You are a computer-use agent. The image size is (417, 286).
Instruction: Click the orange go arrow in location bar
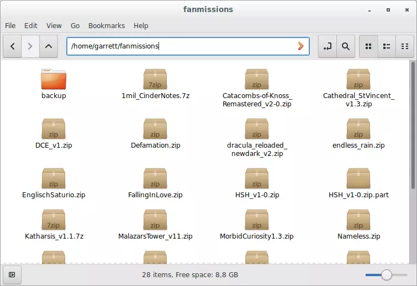(301, 46)
